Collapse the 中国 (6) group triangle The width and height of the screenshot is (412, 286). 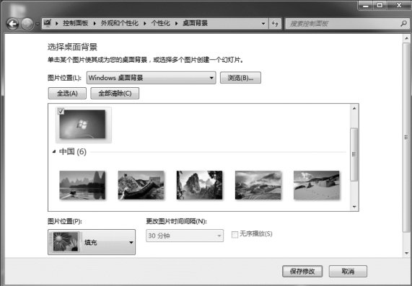coord(54,151)
